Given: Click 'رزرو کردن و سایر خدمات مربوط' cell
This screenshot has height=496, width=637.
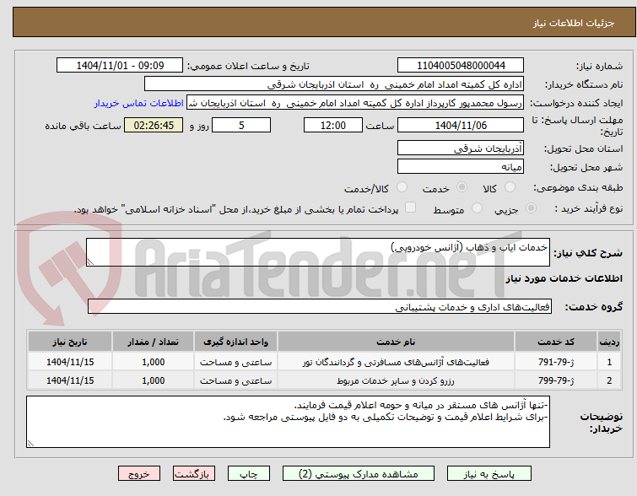Looking at the screenshot, I should tap(396, 380).
